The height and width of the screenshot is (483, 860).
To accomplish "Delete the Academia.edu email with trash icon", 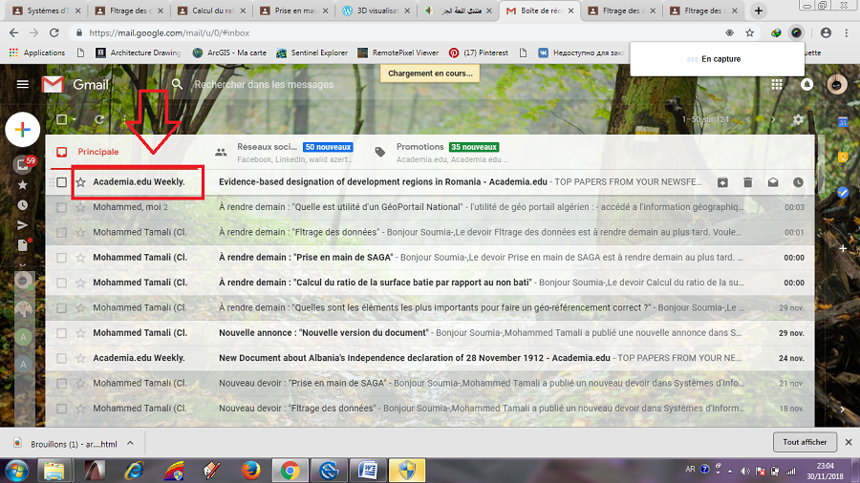I will [x=747, y=182].
